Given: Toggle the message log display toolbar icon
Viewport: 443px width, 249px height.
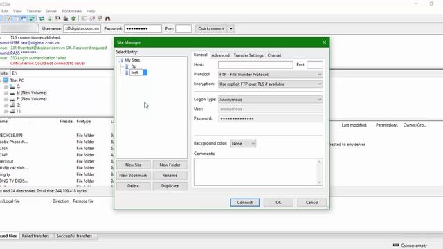Looking at the screenshot, I should point(8,19).
